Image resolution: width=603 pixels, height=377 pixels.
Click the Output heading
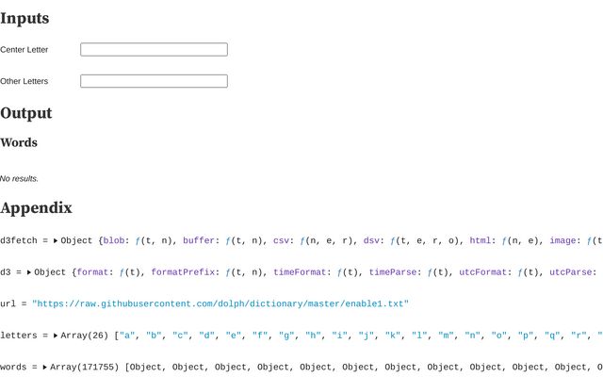[26, 113]
